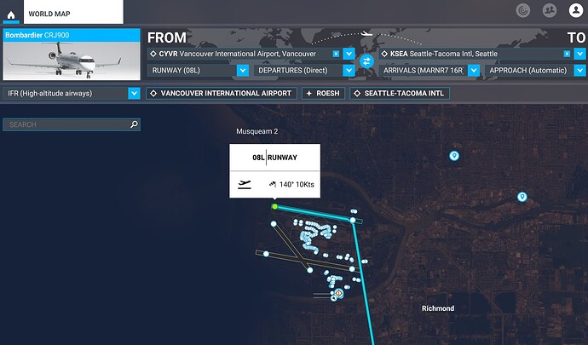Select the green 08L runway start marker

[x=275, y=207]
